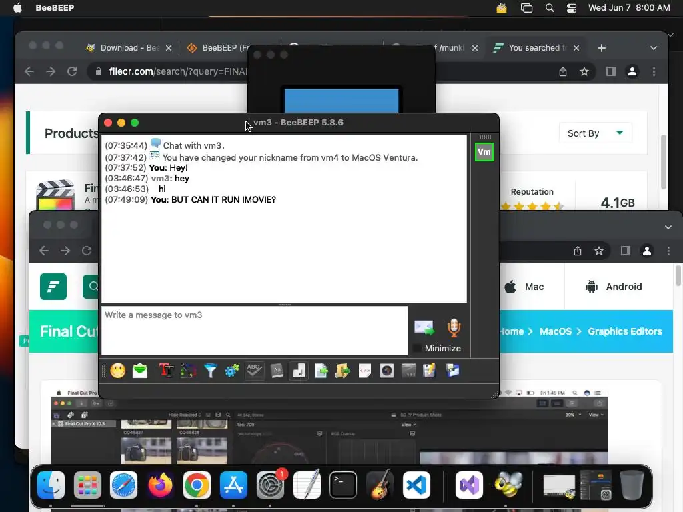Screen dimensions: 683x512
Task: Click the blue funnel filter icon
Action: [x=210, y=371]
